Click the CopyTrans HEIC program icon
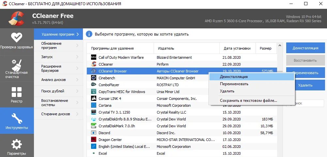The width and height of the screenshot is (327, 157). point(94,92)
